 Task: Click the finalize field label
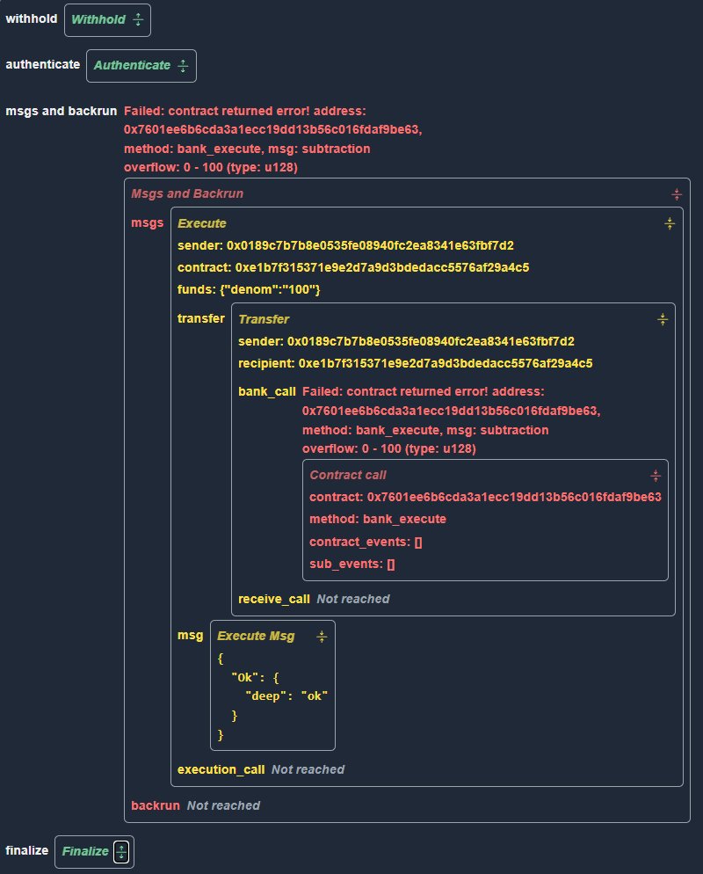[26, 850]
